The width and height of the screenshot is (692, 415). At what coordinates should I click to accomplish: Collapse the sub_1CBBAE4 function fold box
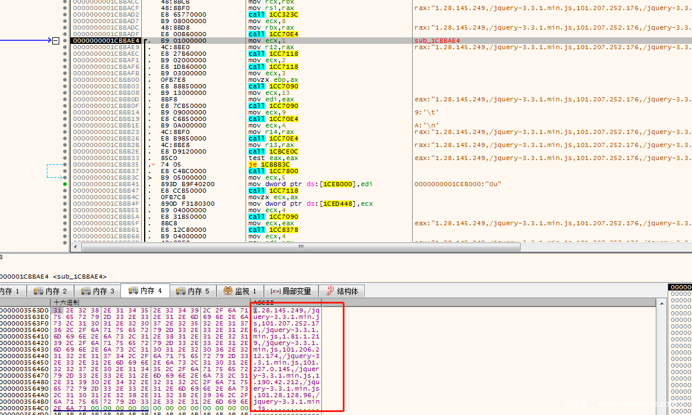[56, 41]
